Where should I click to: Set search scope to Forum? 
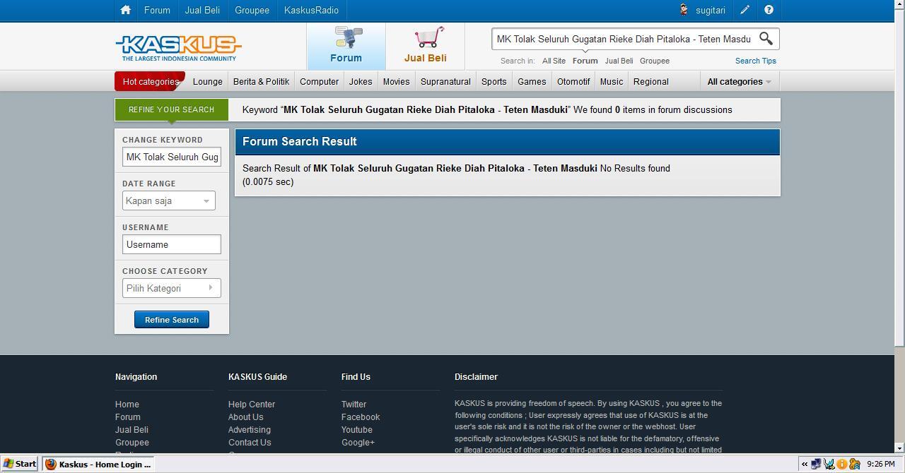(585, 61)
